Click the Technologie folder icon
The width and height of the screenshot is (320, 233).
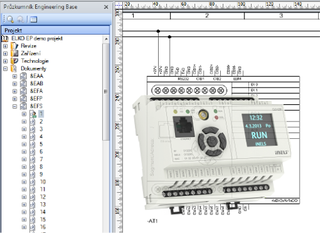point(15,61)
